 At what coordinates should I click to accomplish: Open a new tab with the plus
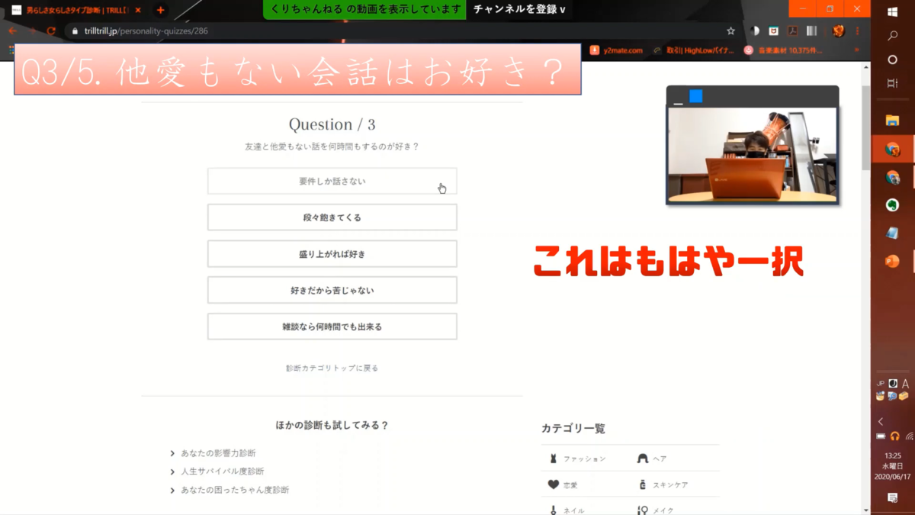coord(160,11)
